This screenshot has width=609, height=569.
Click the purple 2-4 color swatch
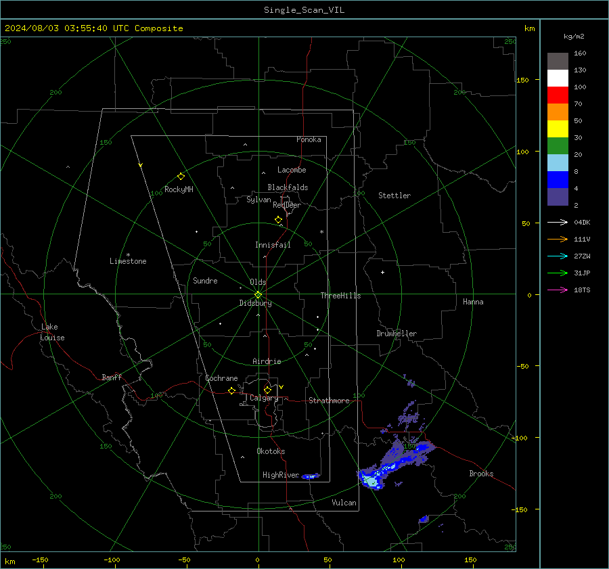click(558, 196)
